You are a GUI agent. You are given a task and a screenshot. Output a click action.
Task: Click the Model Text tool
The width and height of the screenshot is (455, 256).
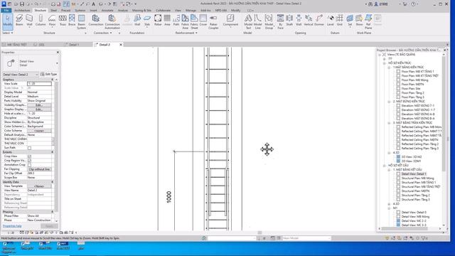click(248, 21)
